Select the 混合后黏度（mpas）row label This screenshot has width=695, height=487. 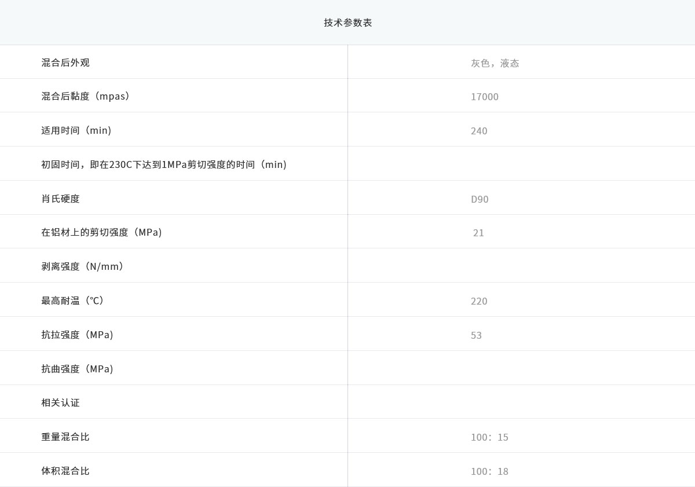tap(83, 96)
